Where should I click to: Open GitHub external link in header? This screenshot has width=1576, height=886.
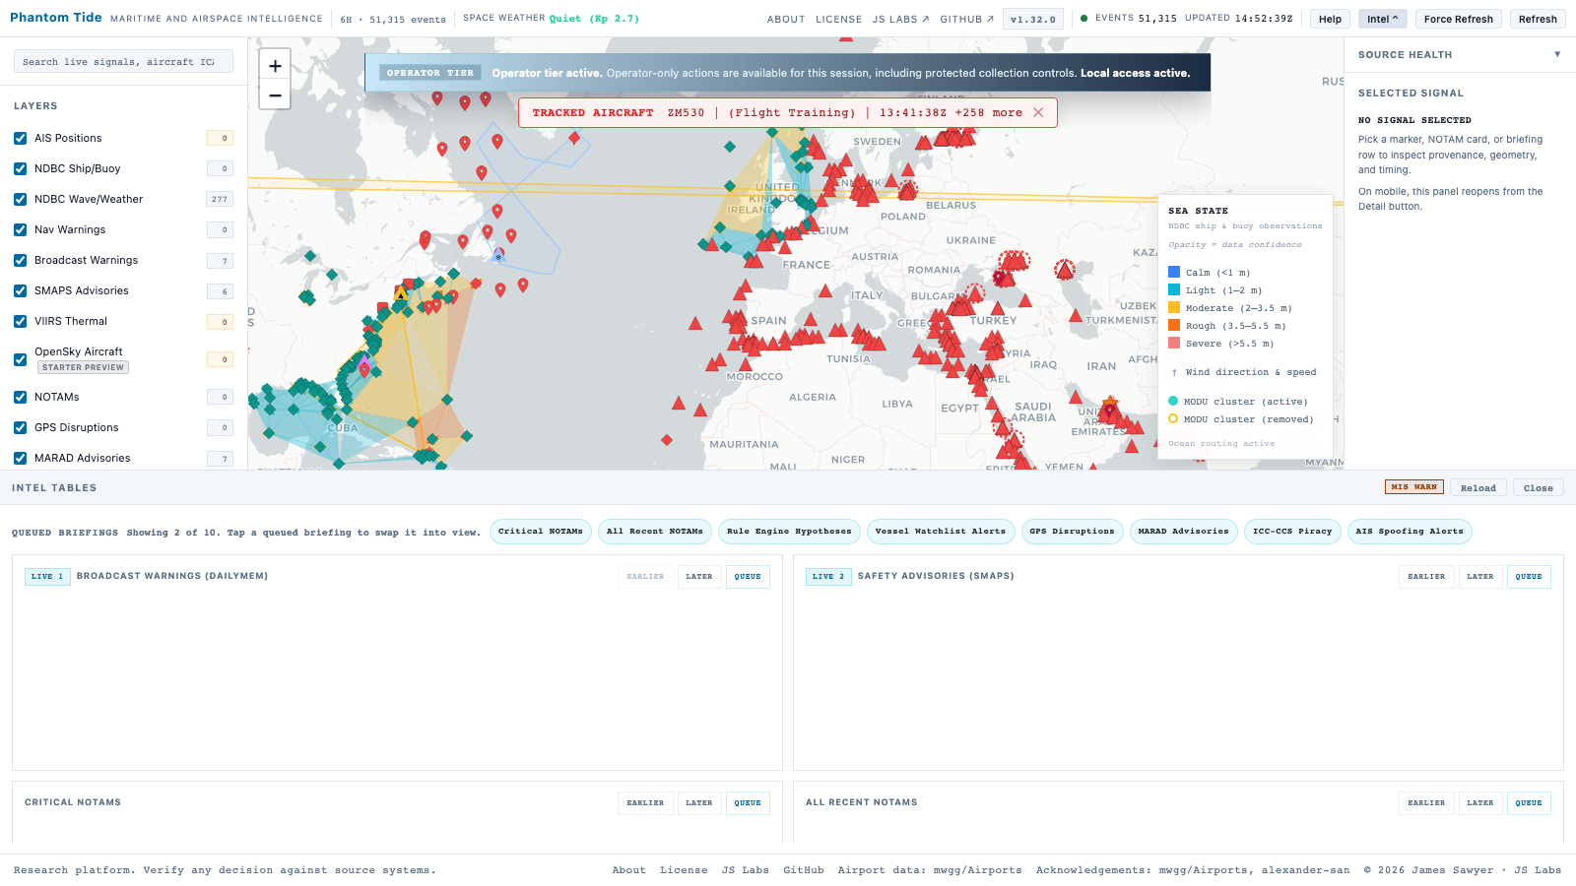click(x=966, y=19)
